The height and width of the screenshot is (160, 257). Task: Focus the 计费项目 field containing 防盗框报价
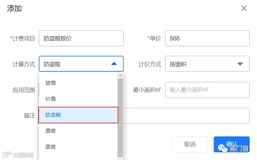(81, 38)
